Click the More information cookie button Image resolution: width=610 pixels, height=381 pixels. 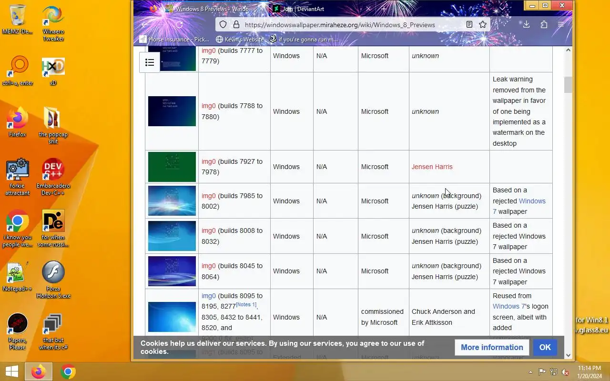coord(492,347)
